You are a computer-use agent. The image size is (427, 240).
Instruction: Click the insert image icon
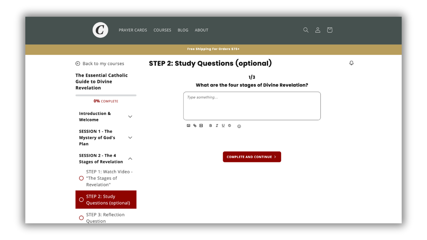(x=188, y=126)
